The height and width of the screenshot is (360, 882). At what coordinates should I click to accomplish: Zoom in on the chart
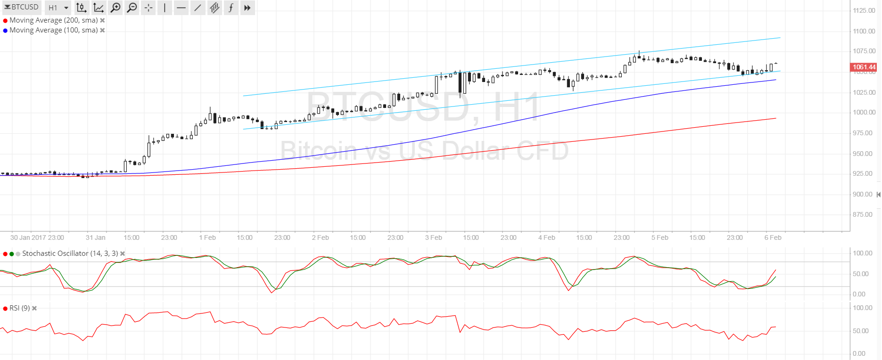pyautogui.click(x=115, y=8)
